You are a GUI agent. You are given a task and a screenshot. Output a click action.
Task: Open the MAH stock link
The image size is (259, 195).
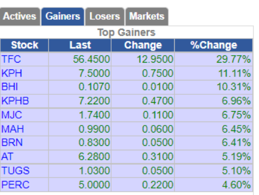[x=12, y=129]
